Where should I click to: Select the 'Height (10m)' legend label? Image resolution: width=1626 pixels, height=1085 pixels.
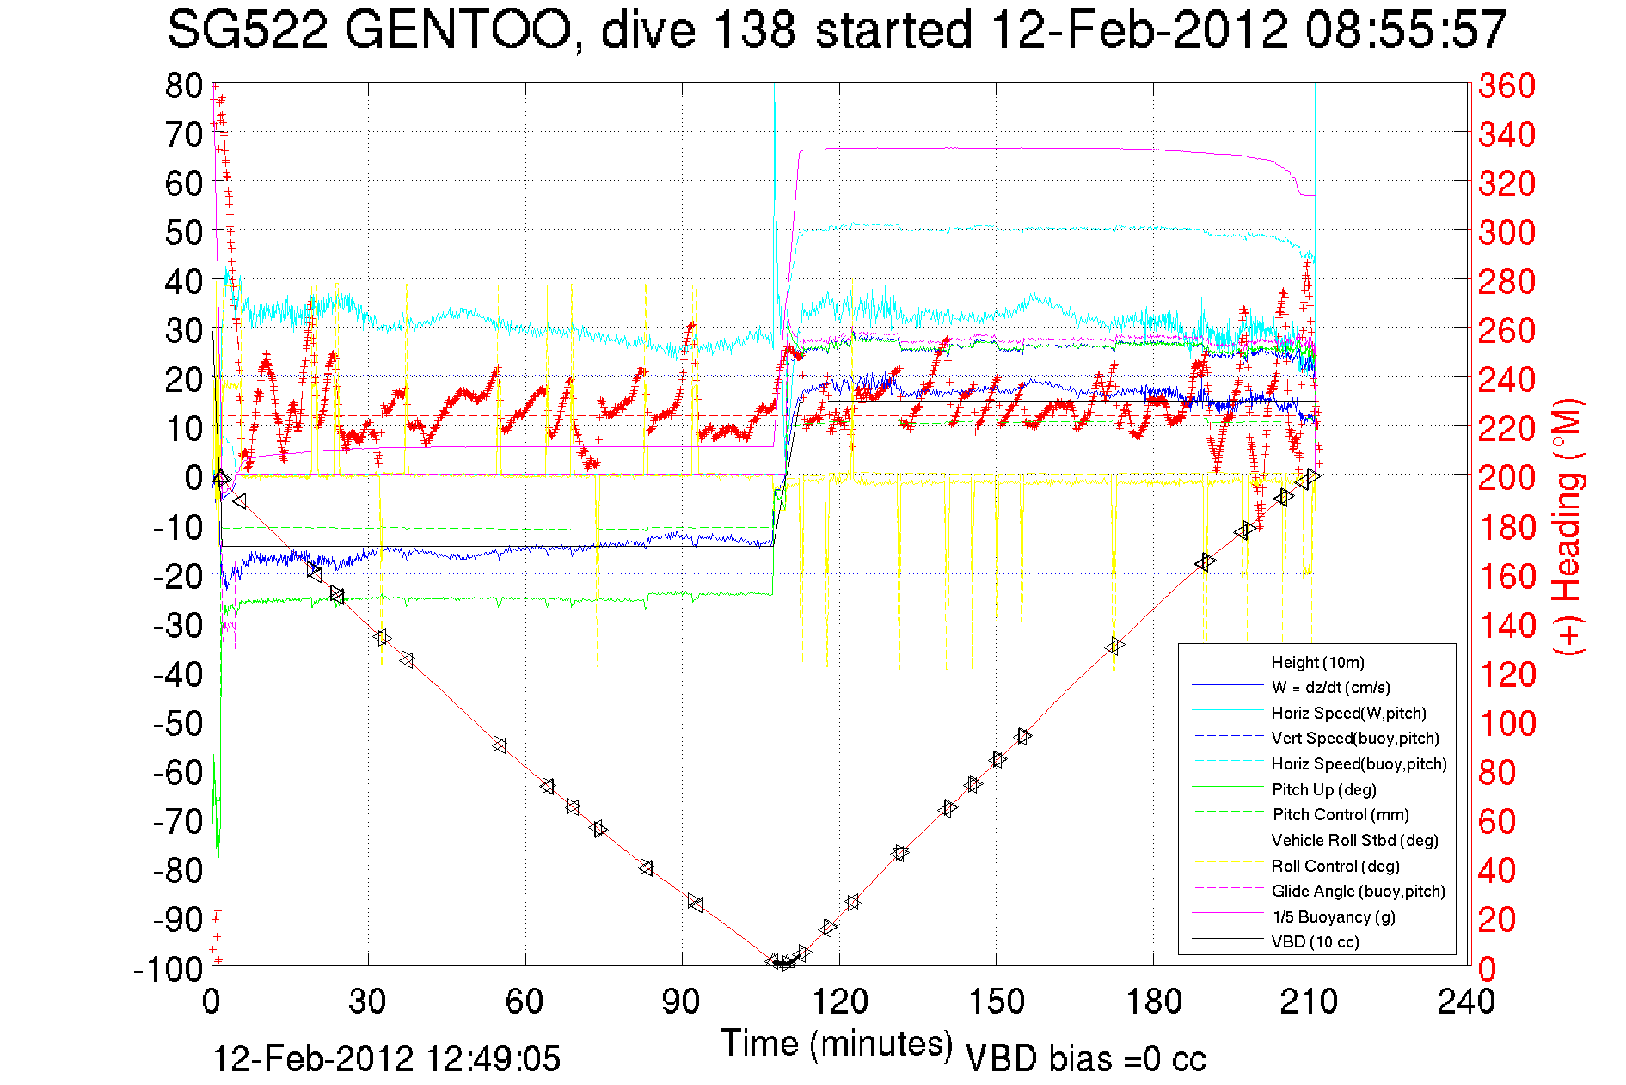pyautogui.click(x=1317, y=662)
